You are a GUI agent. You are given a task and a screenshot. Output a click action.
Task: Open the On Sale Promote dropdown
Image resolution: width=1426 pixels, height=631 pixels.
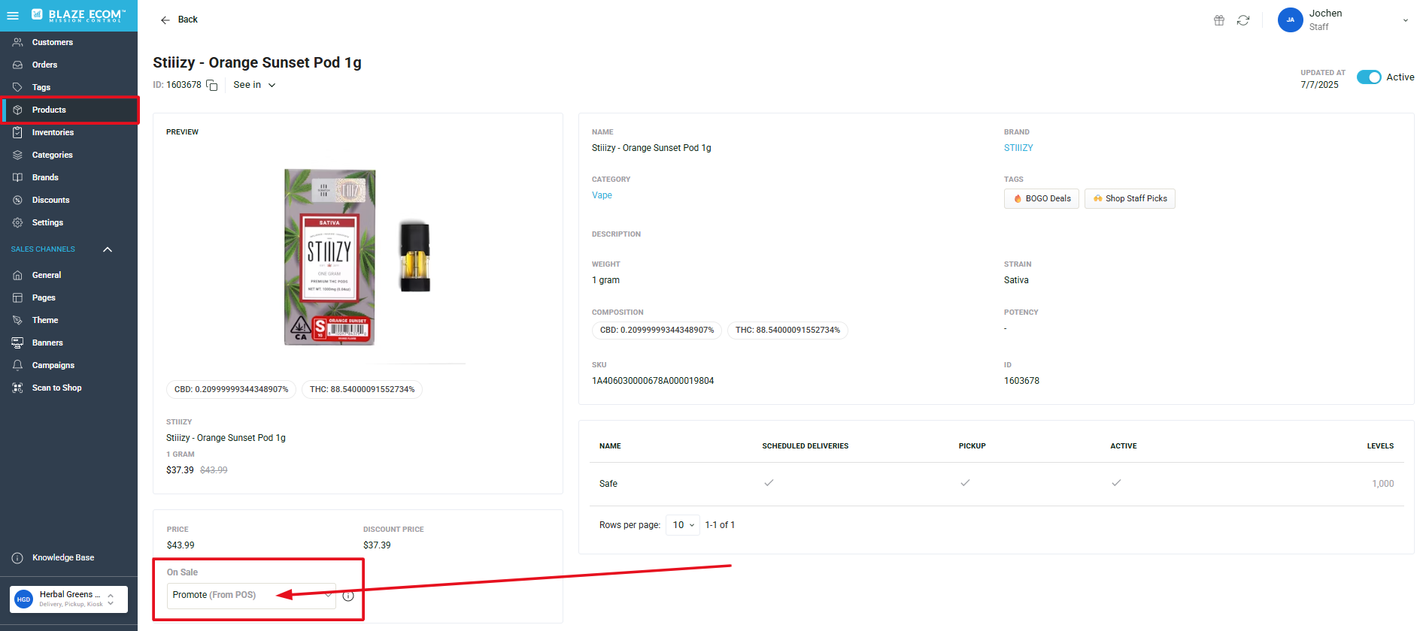coord(251,595)
